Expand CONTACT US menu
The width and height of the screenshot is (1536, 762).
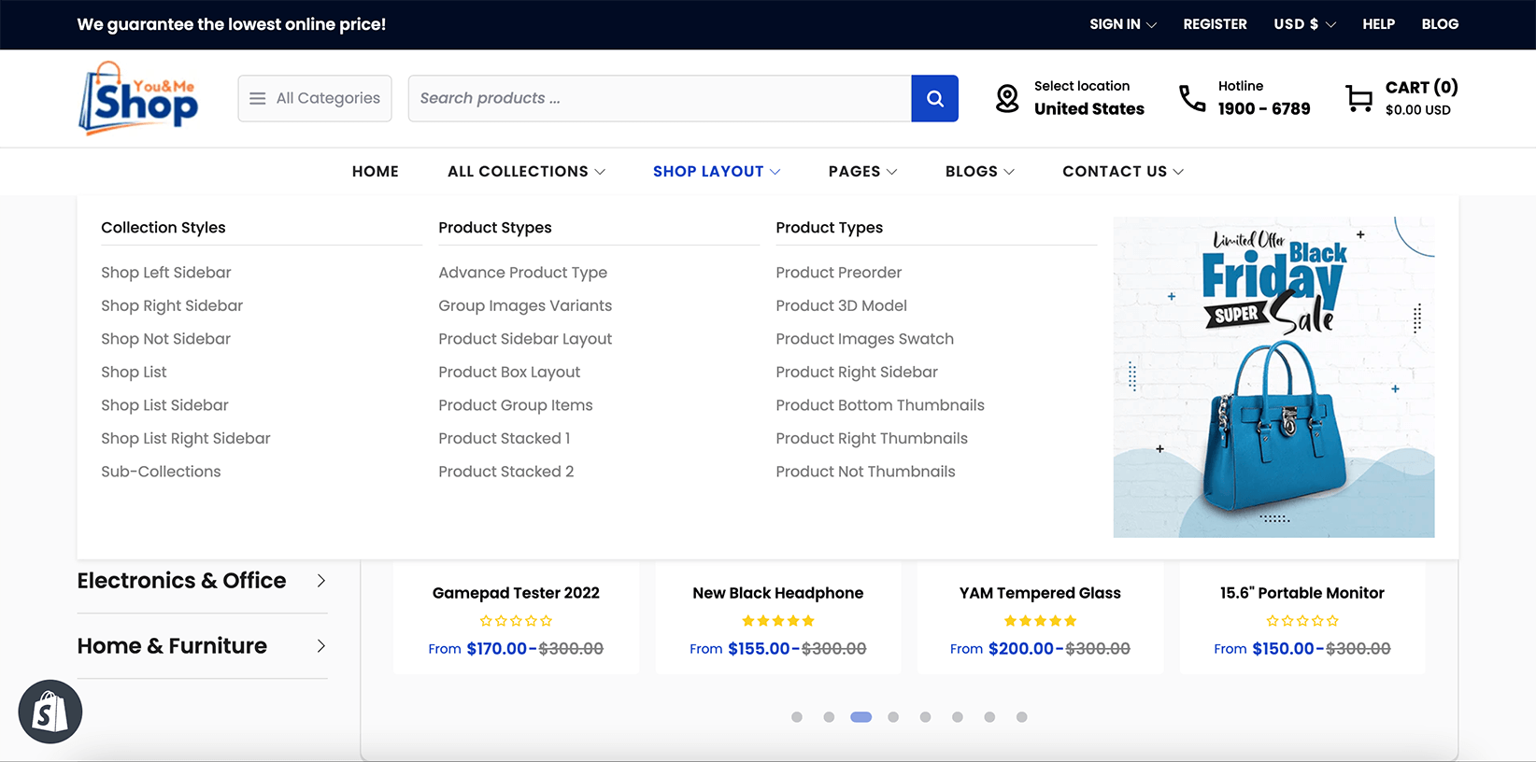coord(1123,172)
